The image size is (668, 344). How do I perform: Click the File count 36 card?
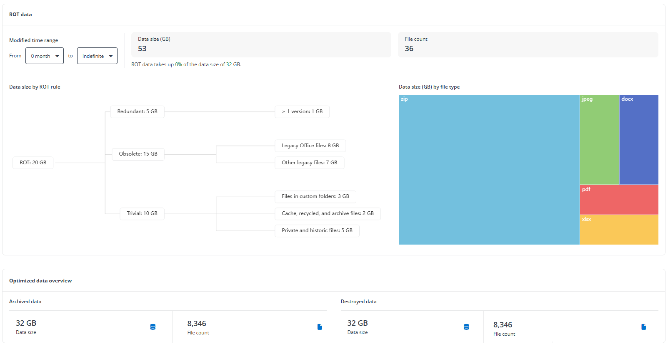coord(528,45)
